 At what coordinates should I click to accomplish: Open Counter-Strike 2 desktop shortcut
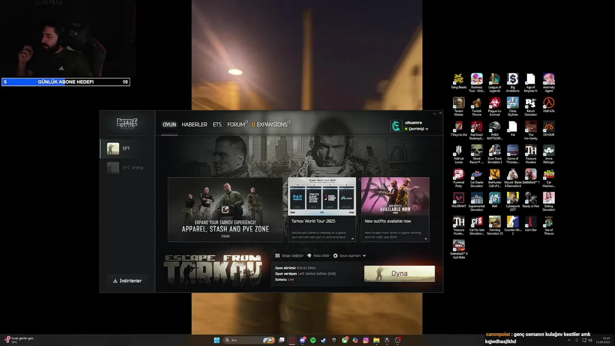tap(513, 225)
